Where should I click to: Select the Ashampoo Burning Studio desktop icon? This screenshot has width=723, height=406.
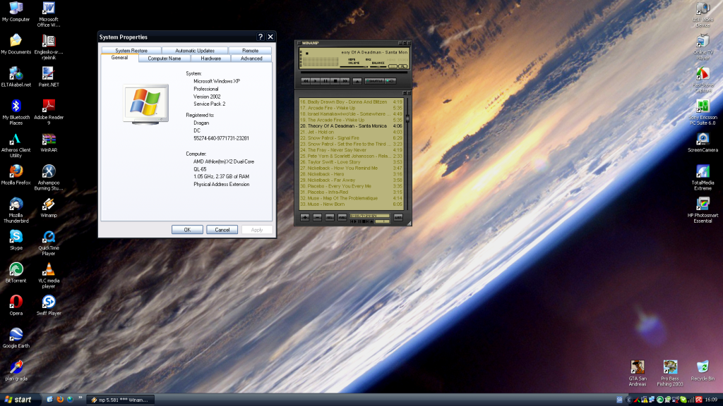coord(49,178)
